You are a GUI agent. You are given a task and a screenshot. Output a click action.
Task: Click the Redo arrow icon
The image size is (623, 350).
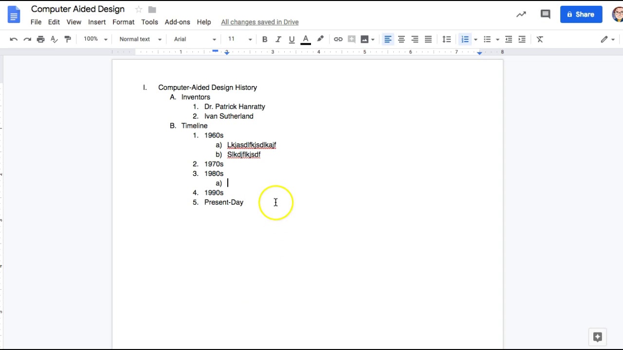pos(27,39)
